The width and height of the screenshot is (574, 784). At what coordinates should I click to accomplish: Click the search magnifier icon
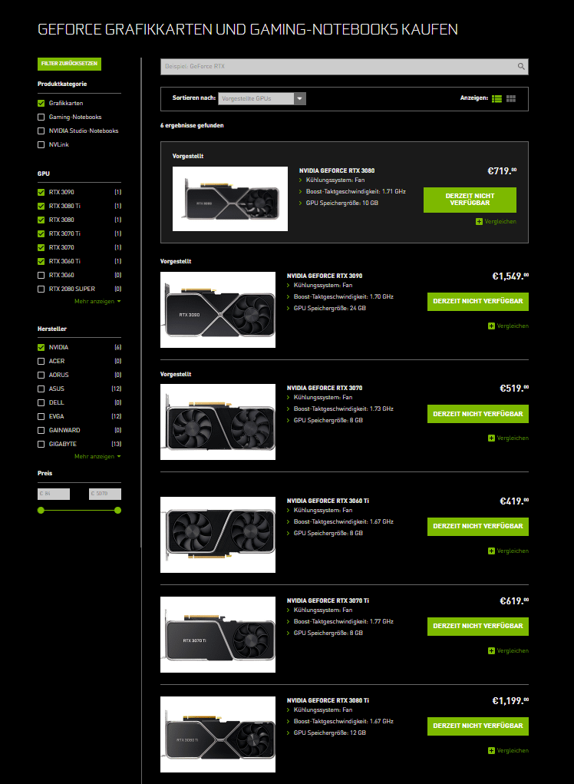coord(521,67)
